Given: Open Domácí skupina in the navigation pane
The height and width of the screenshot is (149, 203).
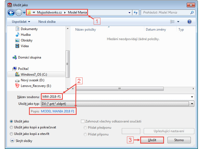Looking at the screenshot, I should tap(30, 57).
